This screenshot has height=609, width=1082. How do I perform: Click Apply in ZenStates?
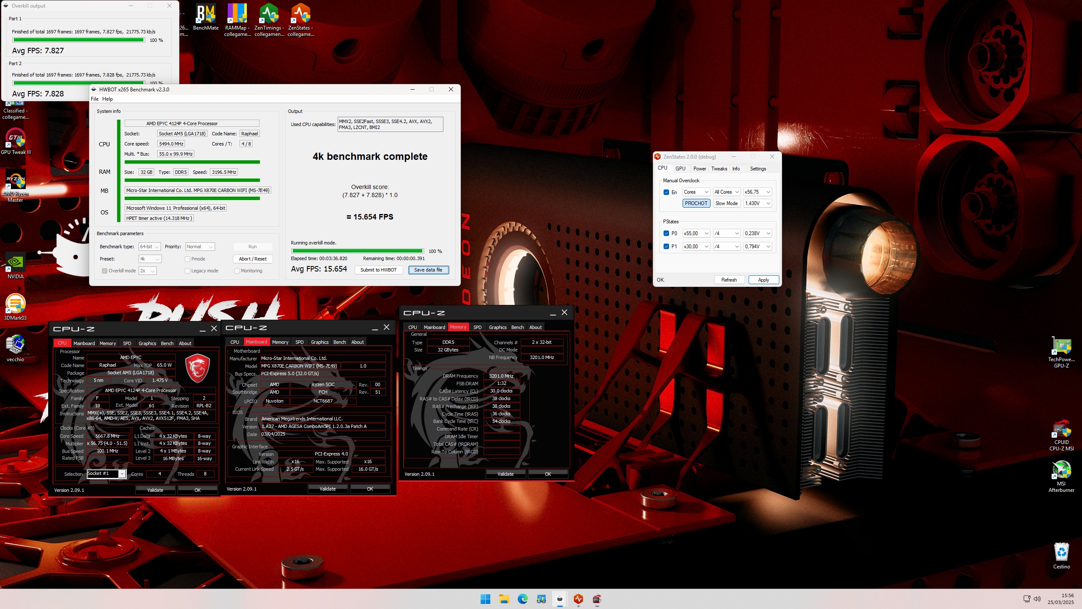point(763,280)
